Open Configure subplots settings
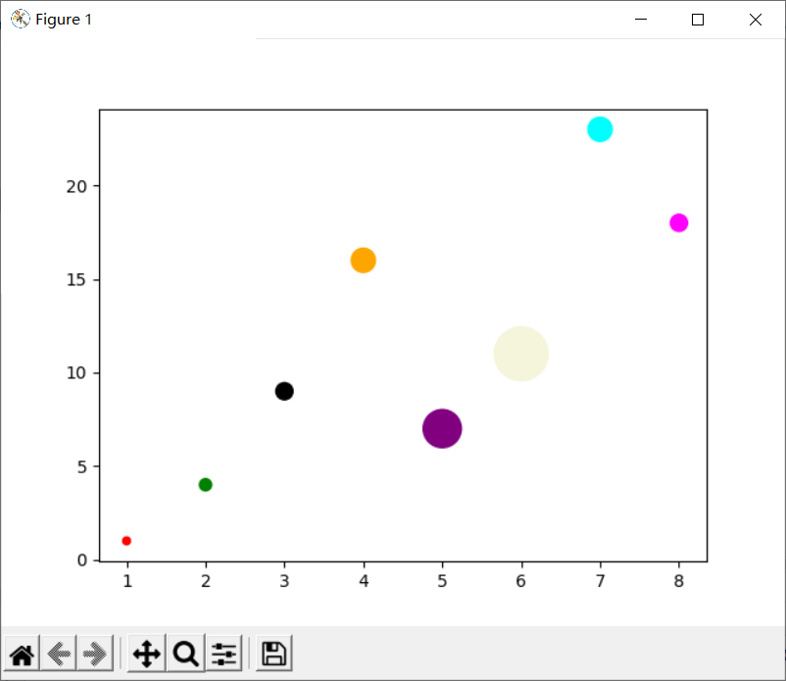 [223, 654]
